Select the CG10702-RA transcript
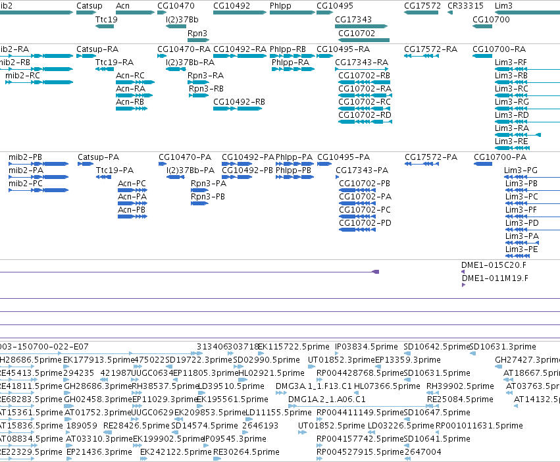Image resolution: width=560 pixels, height=462 pixels. 365,95
